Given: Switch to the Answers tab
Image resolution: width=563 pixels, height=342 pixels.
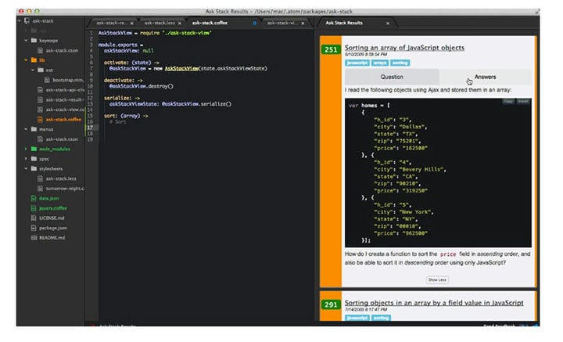Looking at the screenshot, I should pos(485,77).
